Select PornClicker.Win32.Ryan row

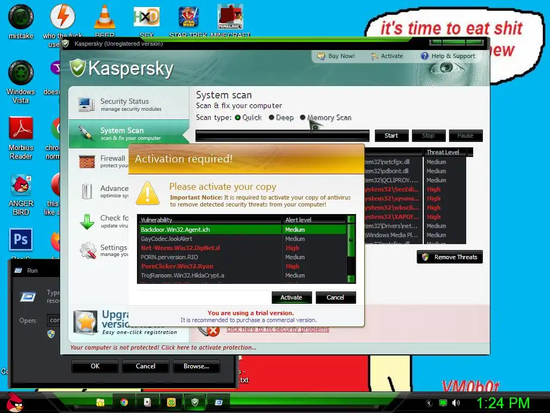(x=243, y=266)
